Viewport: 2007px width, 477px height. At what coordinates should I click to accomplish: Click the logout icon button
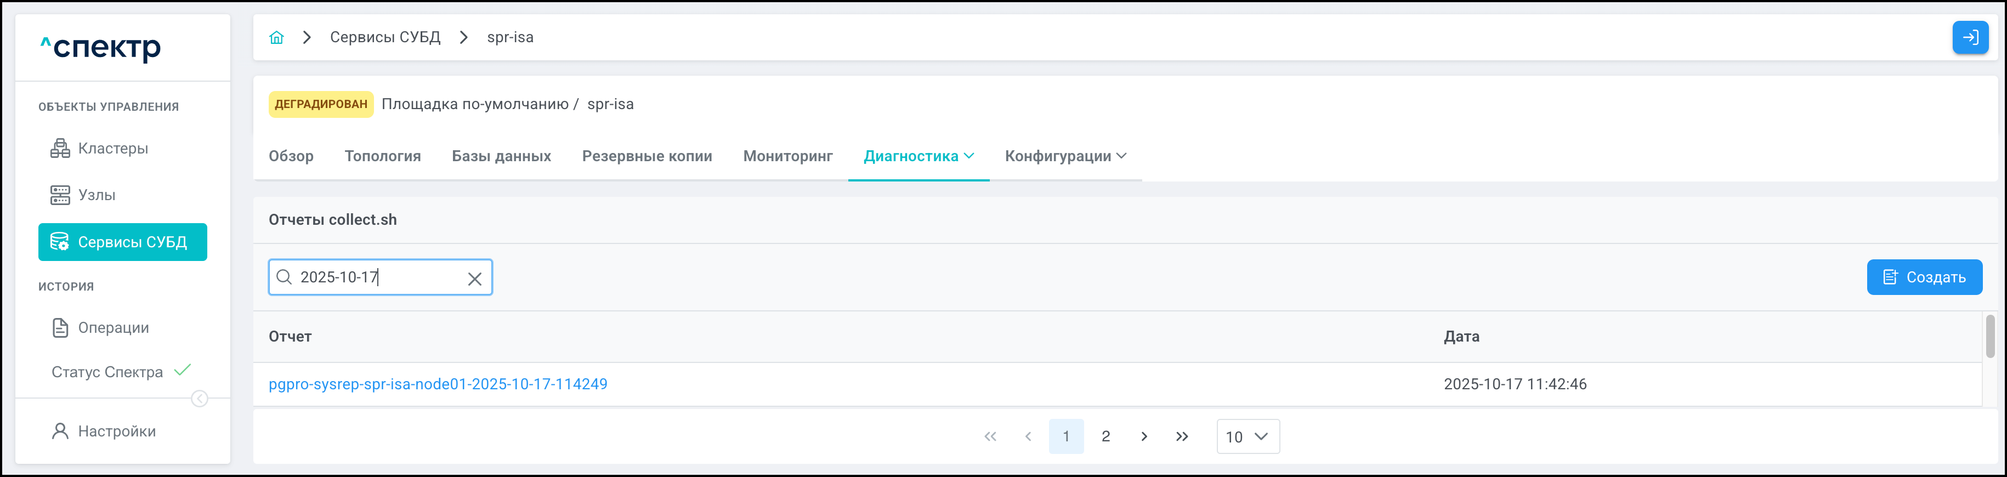1970,37
